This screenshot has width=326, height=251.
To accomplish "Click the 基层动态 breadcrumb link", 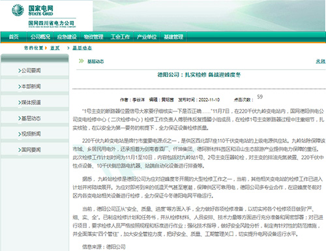I will click(x=82, y=48).
